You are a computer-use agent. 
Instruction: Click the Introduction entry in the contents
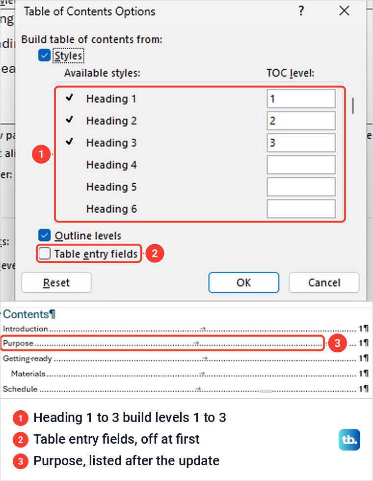(x=186, y=329)
